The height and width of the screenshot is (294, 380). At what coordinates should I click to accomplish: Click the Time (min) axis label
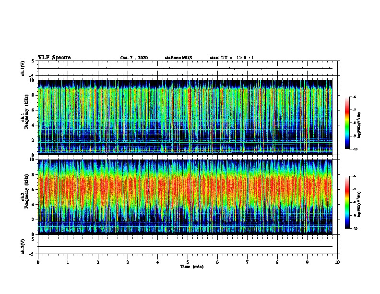pos(192,267)
